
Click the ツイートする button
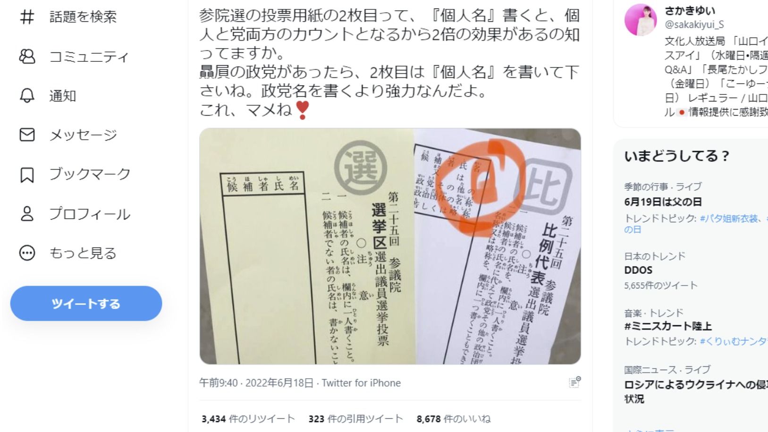click(x=86, y=304)
